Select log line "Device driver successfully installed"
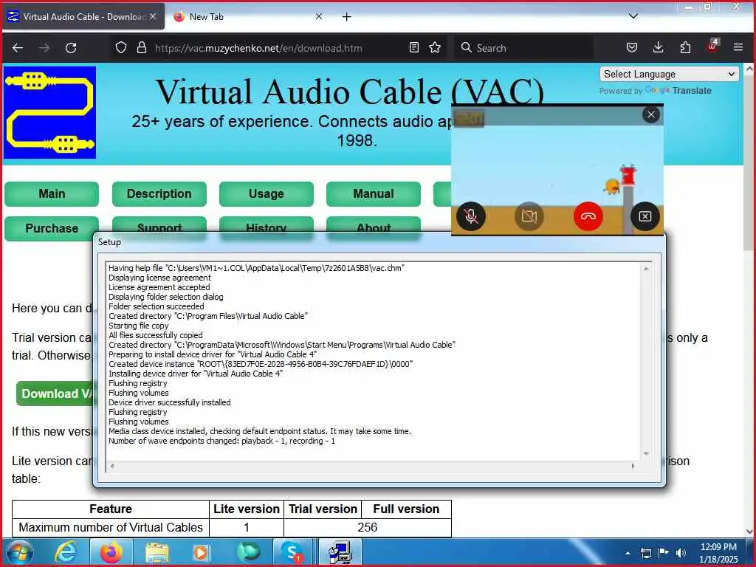This screenshot has height=567, width=756. click(170, 402)
